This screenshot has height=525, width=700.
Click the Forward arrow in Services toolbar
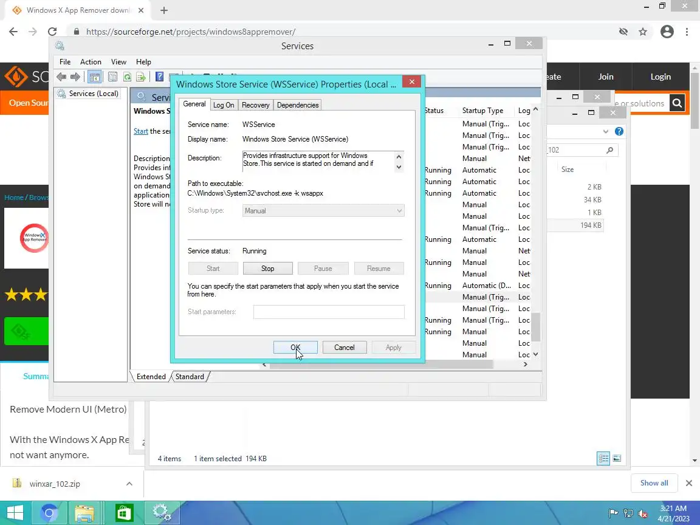[x=75, y=77]
